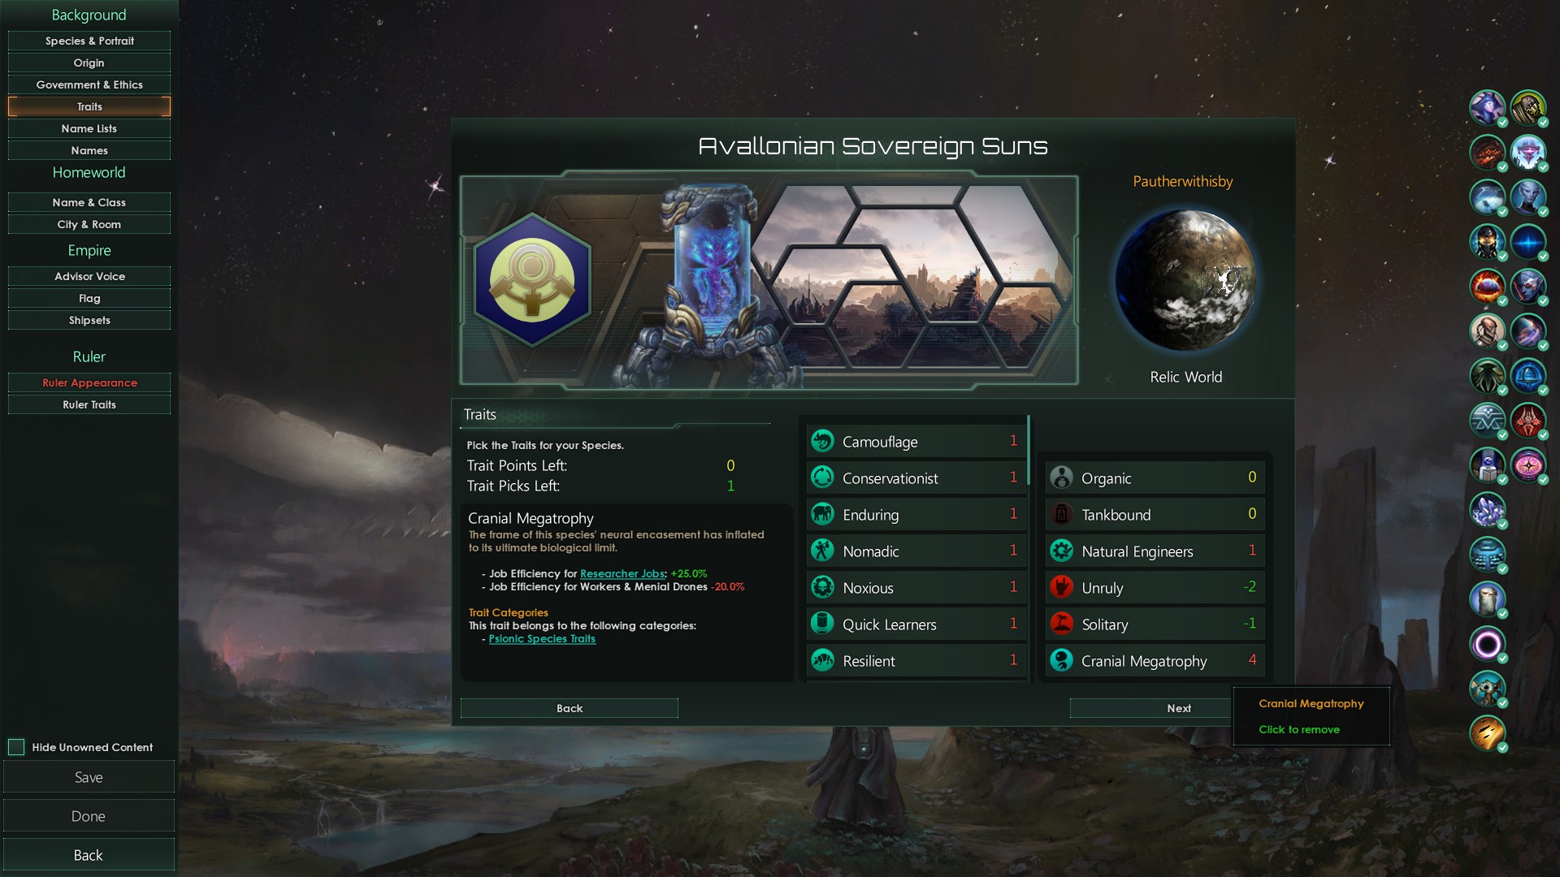Image resolution: width=1560 pixels, height=877 pixels.
Task: Remove the Solitary trait
Action: point(1155,624)
